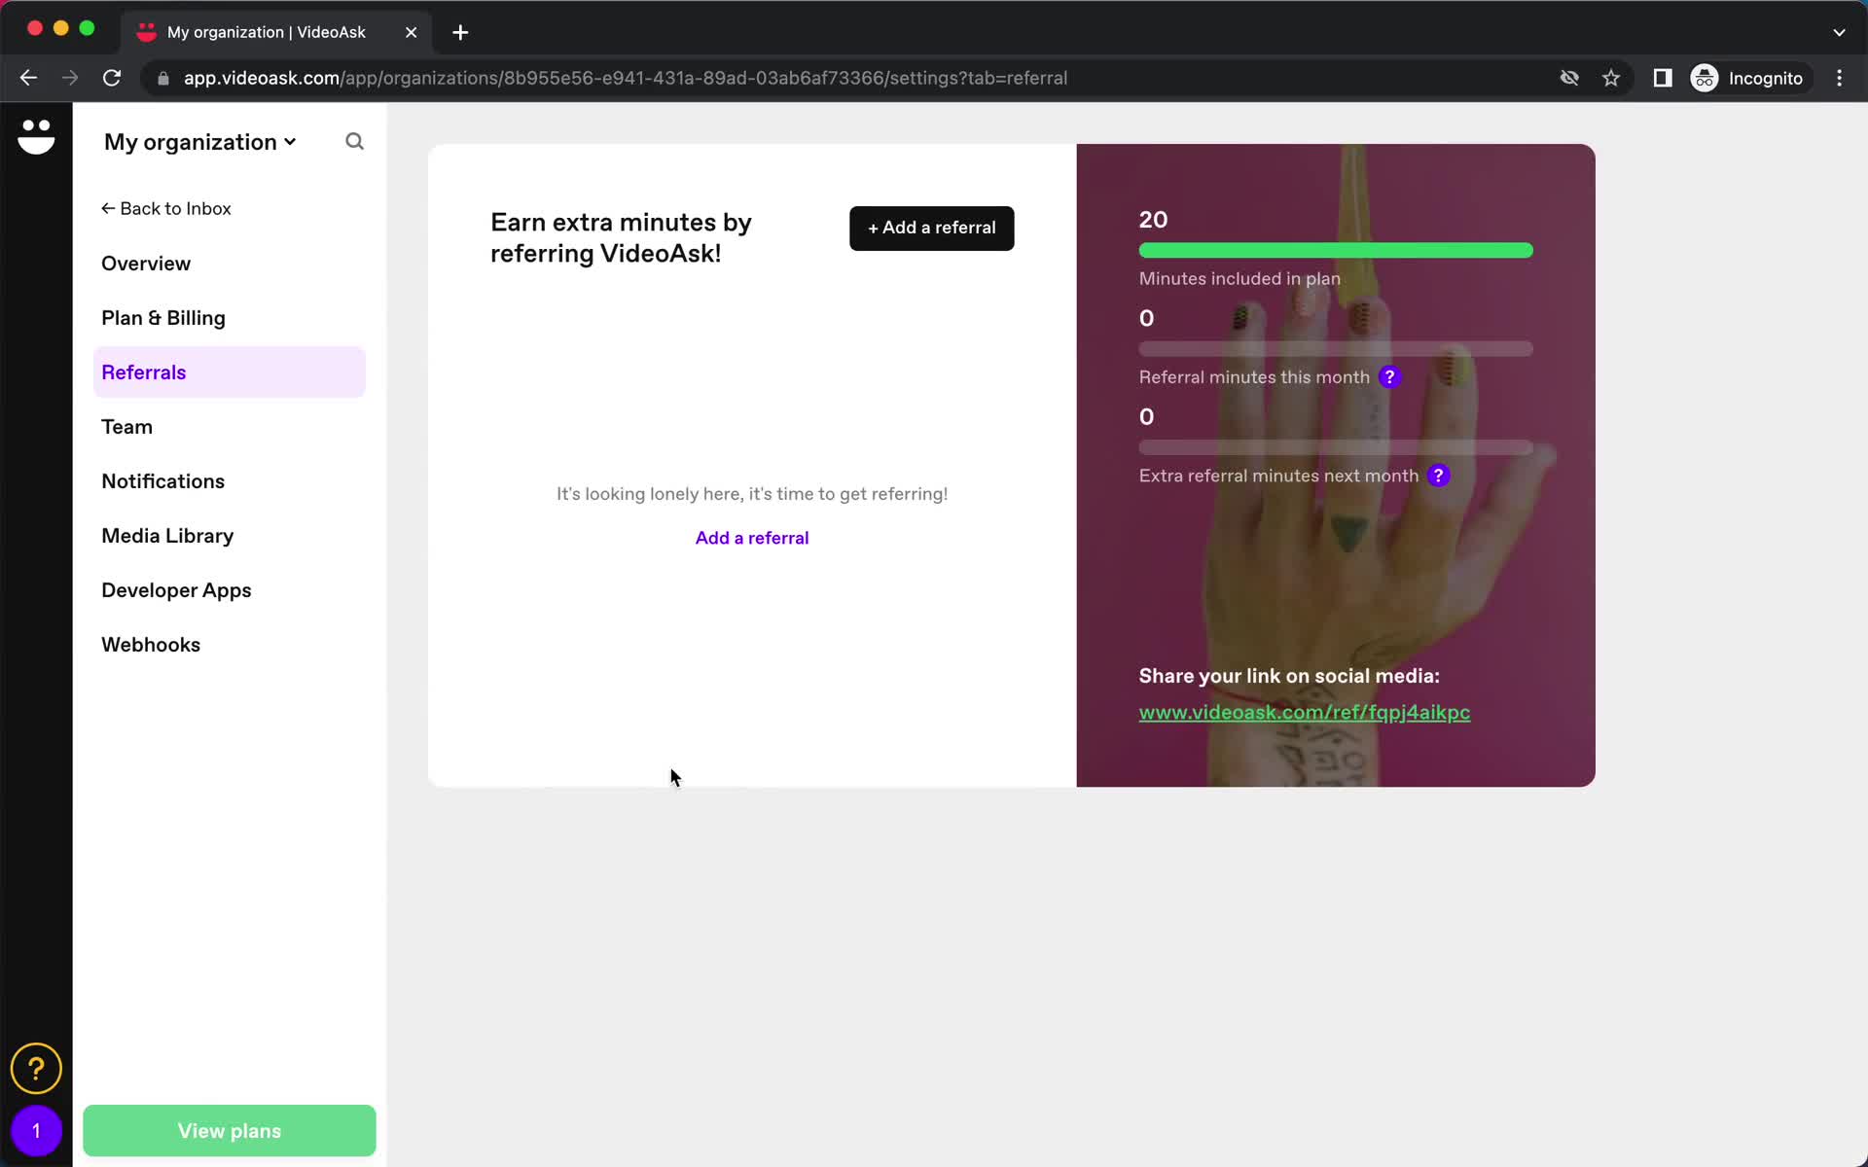
Task: Click the Share your link on social media text
Action: pyautogui.click(x=1289, y=676)
